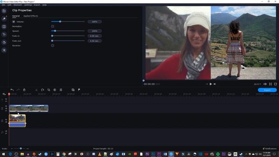Toggle visibility of the main video track
This screenshot has height=157, width=279.
coord(6,119)
